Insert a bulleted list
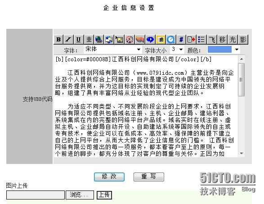264x204 pixels. click(x=201, y=40)
